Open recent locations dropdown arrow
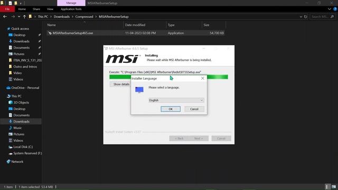This screenshot has width=338, height=190. pos(19,16)
